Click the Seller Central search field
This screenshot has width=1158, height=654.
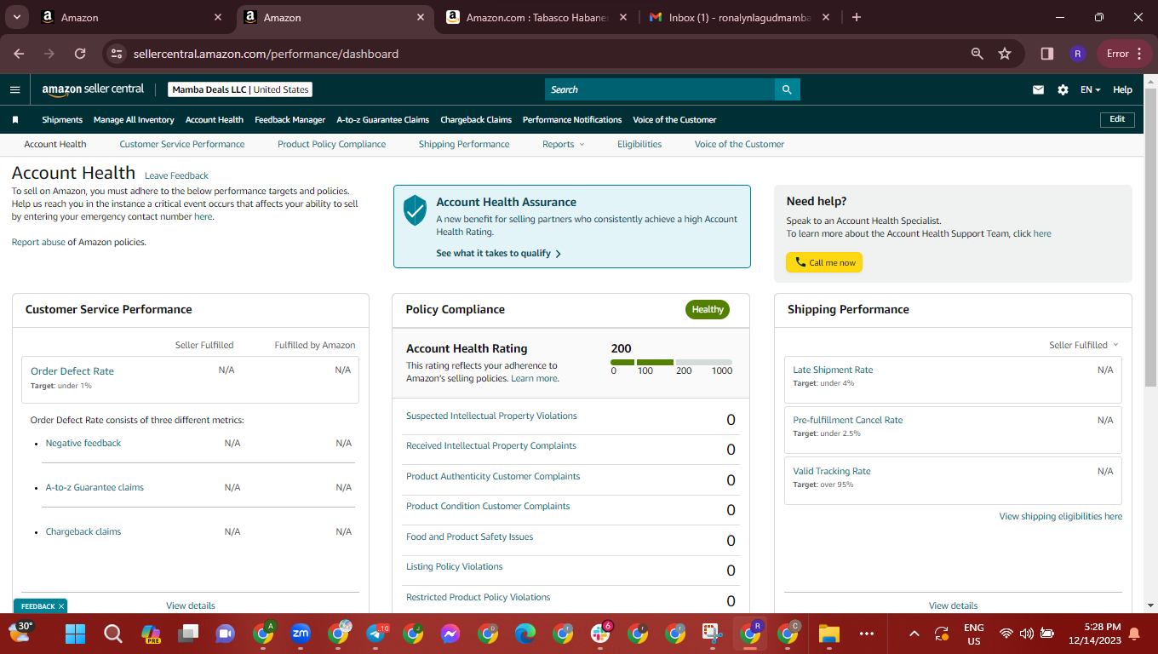660,89
